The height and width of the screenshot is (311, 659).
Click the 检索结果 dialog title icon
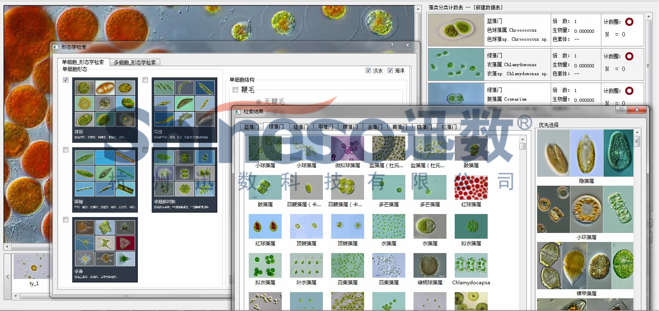(x=237, y=111)
